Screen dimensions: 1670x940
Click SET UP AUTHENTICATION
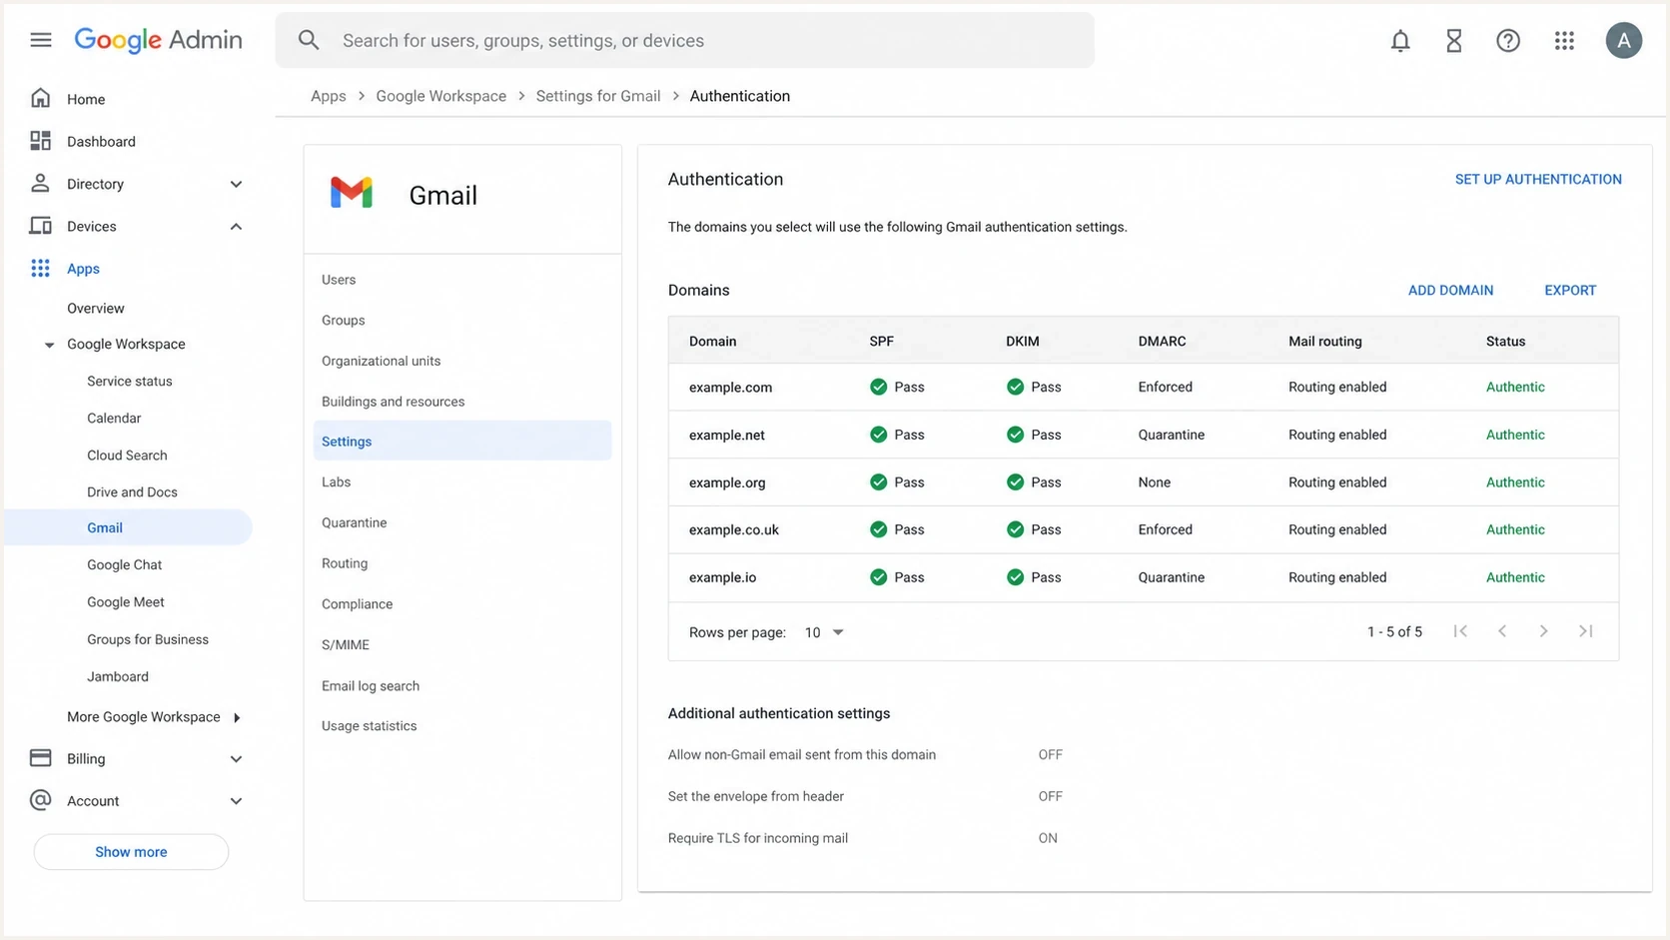pyautogui.click(x=1538, y=179)
